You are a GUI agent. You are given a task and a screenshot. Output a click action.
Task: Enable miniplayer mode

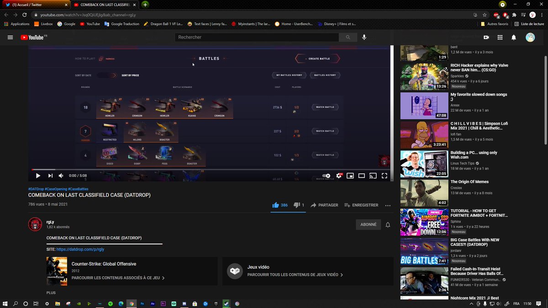(x=350, y=176)
